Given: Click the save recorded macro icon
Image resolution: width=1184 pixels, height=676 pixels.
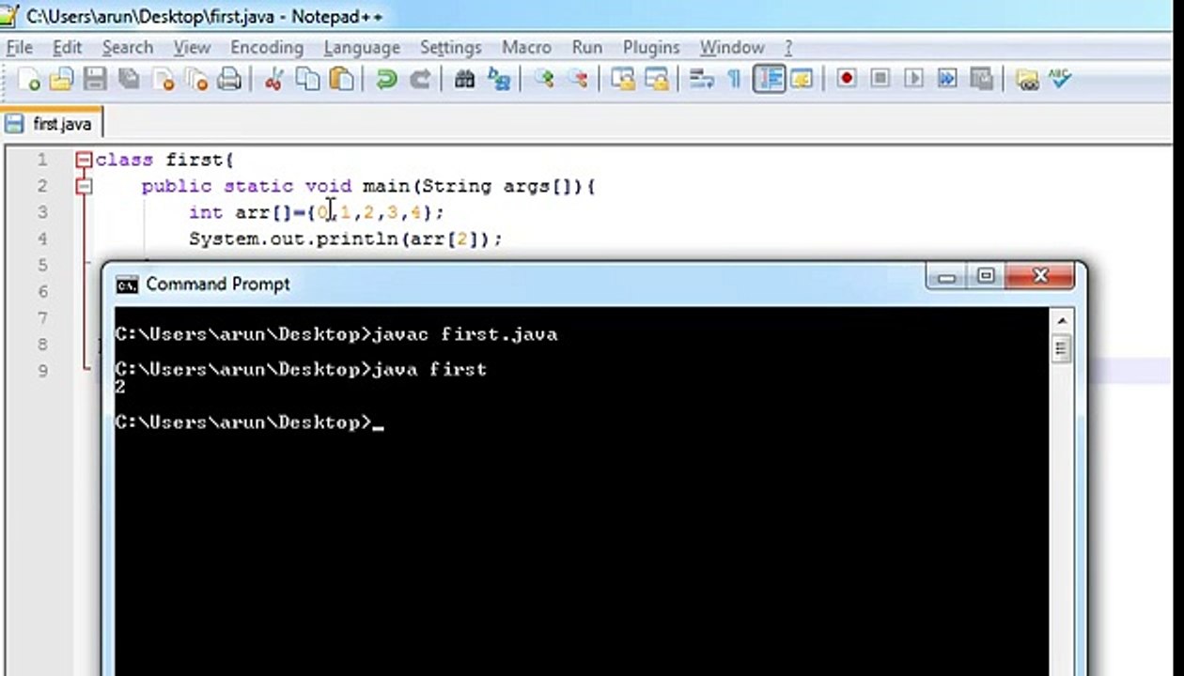Looking at the screenshot, I should point(981,80).
